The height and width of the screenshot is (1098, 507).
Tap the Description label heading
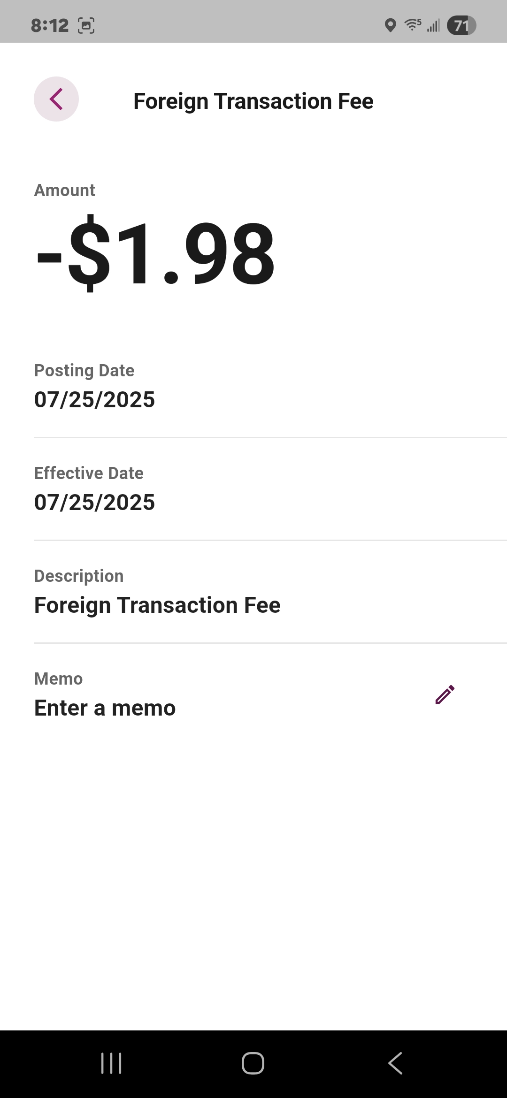79,576
